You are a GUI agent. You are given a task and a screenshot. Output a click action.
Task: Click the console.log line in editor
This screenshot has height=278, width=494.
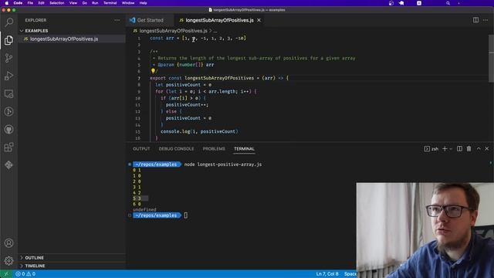(x=199, y=131)
